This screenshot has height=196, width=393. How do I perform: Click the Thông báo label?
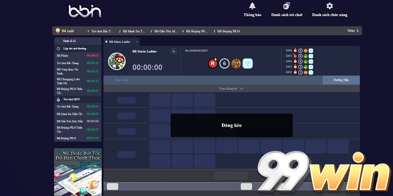(253, 15)
